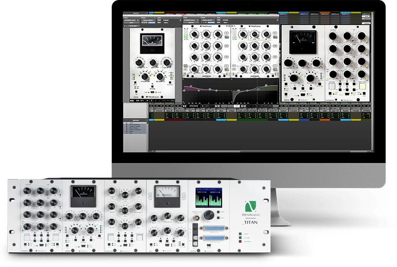Toggle Bypass button in right-side large Dione plugin
Screen dimensions: 397x267
[x=303, y=88]
